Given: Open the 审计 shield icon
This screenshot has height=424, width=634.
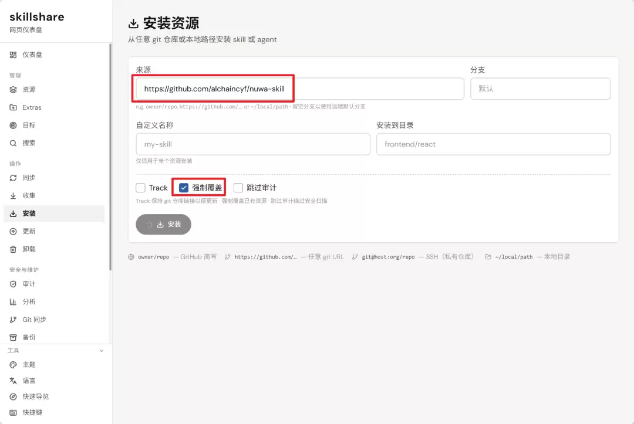Looking at the screenshot, I should 13,284.
